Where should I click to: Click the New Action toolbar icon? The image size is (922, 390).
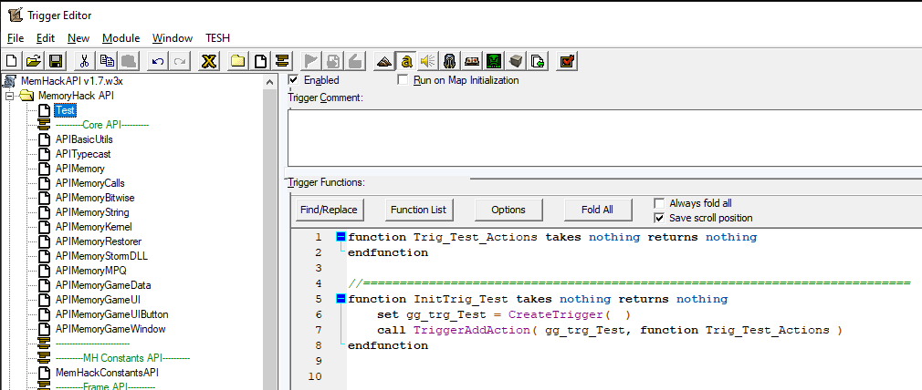tap(354, 61)
